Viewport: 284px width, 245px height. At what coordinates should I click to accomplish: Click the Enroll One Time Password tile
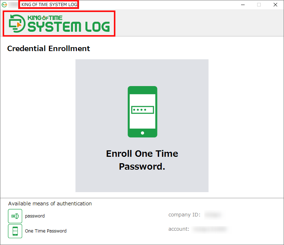(x=142, y=125)
